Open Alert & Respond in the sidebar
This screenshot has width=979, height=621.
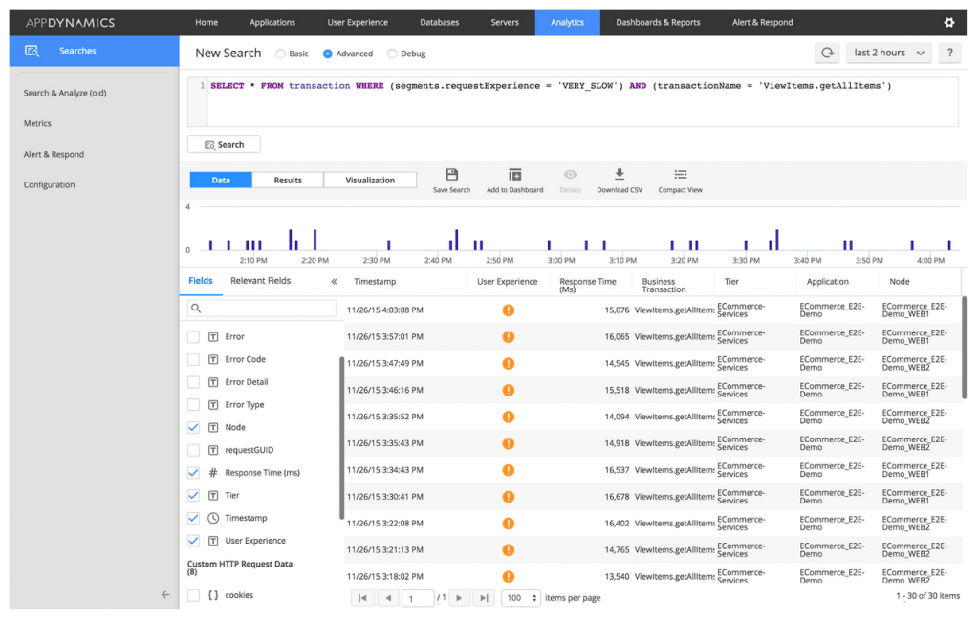(54, 154)
